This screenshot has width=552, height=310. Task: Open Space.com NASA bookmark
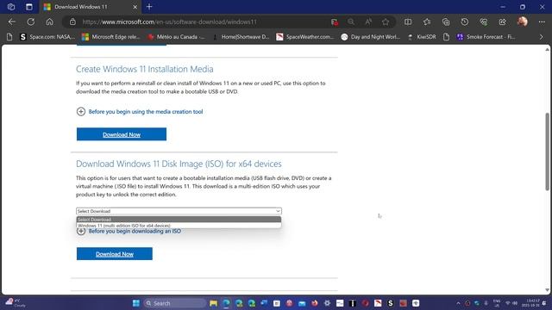coord(47,36)
